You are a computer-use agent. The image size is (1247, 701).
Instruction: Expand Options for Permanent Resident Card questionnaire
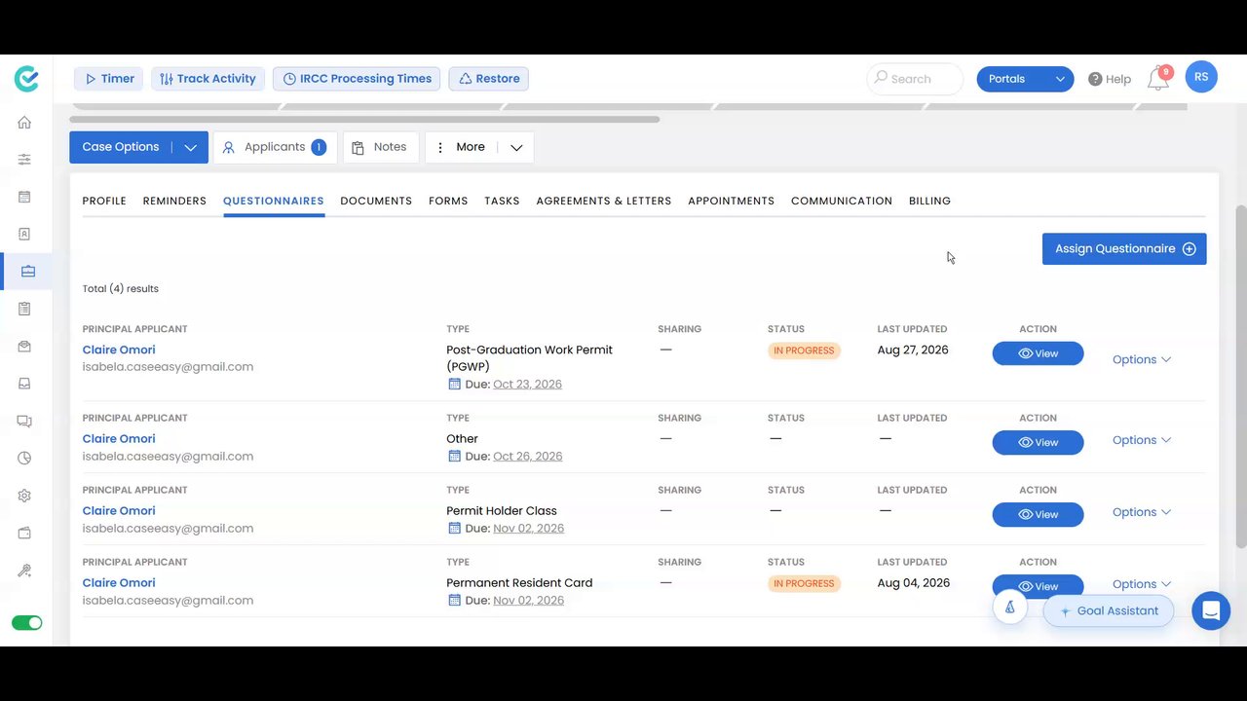pyautogui.click(x=1142, y=584)
